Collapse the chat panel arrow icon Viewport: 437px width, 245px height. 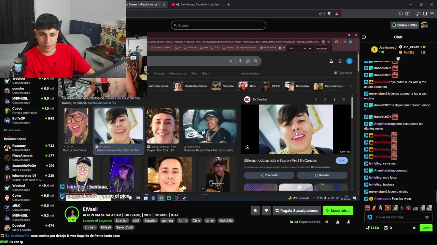coord(364,37)
